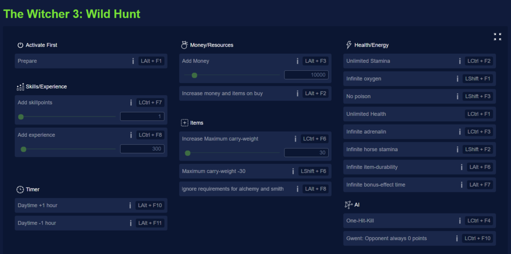Image resolution: width=511 pixels, height=254 pixels.
Task: Click the Skills/Experience bar chart icon
Action: pyautogui.click(x=21, y=87)
